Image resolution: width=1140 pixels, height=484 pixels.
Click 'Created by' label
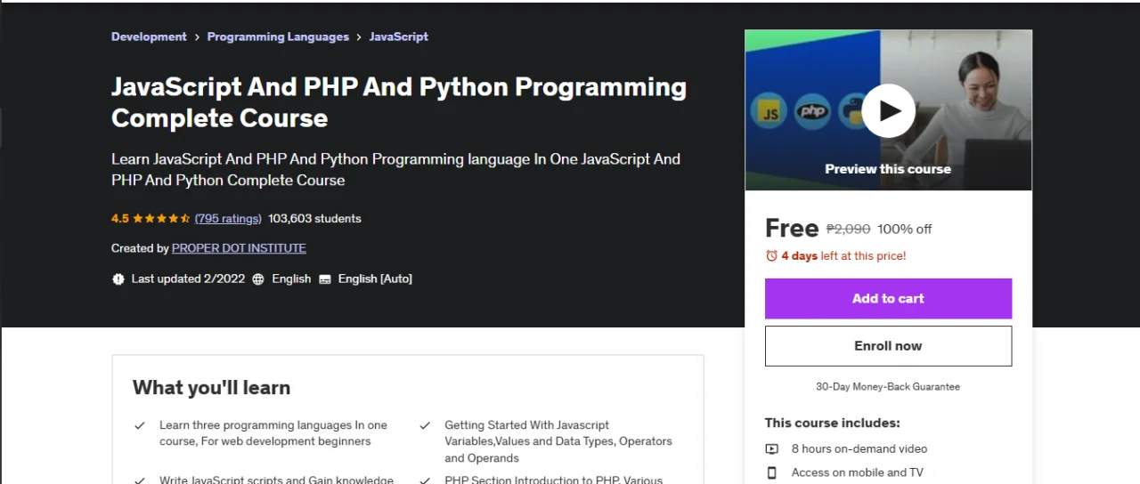tap(140, 248)
